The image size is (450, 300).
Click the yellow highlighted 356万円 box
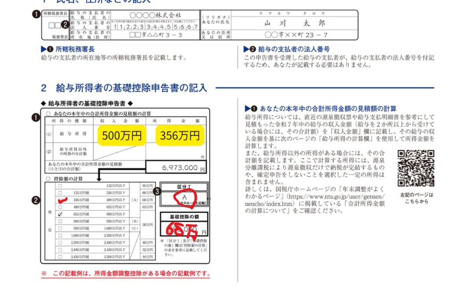180,136
